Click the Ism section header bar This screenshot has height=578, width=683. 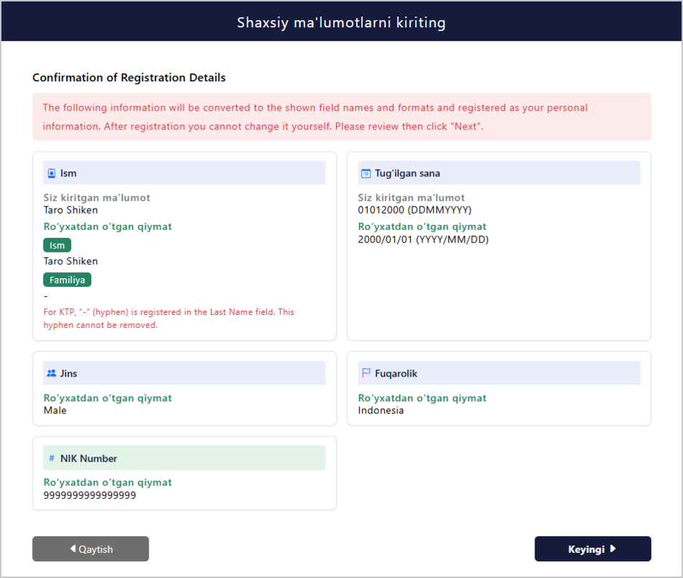(185, 173)
